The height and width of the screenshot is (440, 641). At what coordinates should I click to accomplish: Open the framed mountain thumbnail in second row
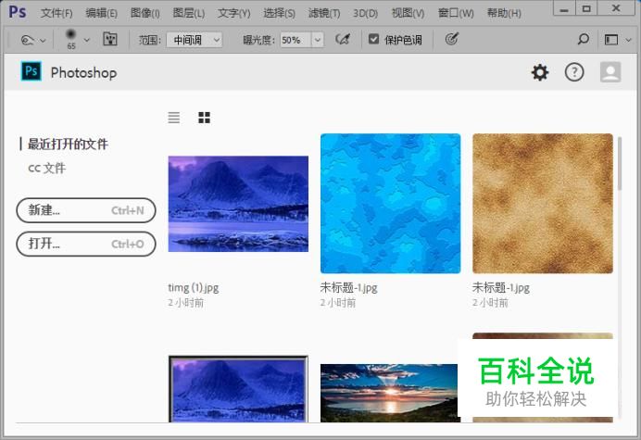pyautogui.click(x=238, y=389)
